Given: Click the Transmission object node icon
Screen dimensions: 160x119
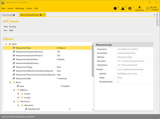Looking at the screenshot, I should [18, 101].
